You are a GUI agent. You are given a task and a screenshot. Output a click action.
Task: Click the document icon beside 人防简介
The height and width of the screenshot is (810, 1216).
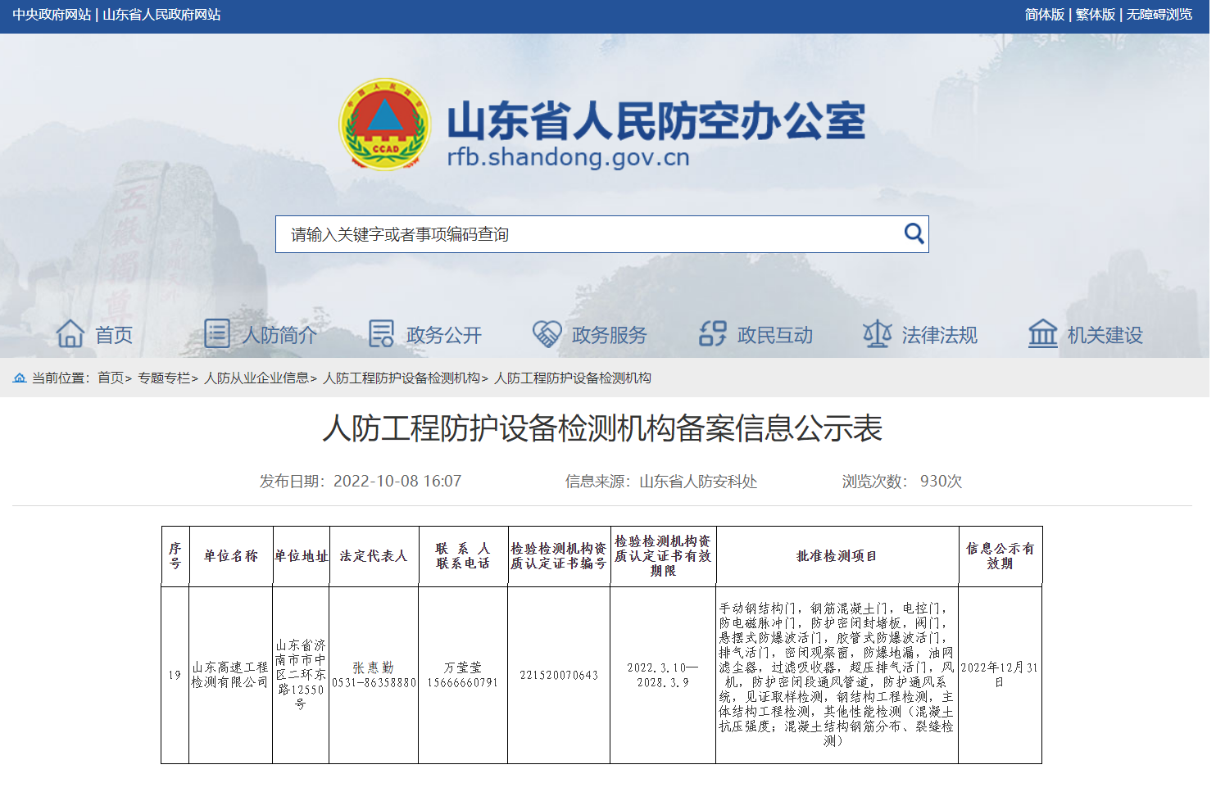coord(217,334)
